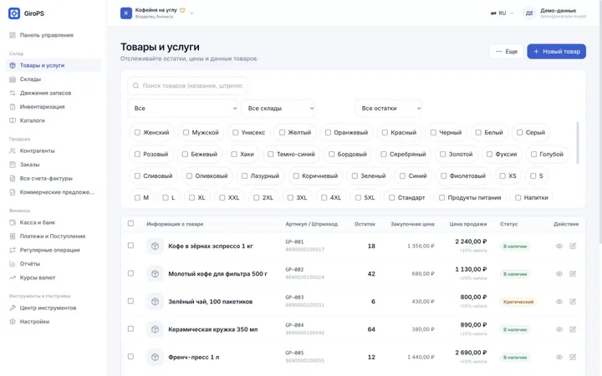
Task: Click the product search input field
Action: point(188,86)
